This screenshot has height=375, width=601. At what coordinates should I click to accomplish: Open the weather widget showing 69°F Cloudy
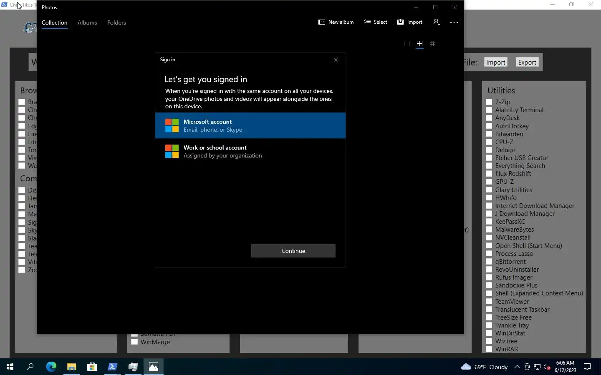(484, 367)
